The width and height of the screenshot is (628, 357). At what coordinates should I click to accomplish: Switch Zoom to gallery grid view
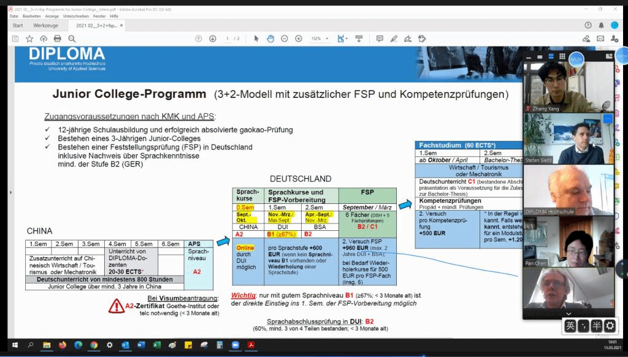tap(562, 56)
